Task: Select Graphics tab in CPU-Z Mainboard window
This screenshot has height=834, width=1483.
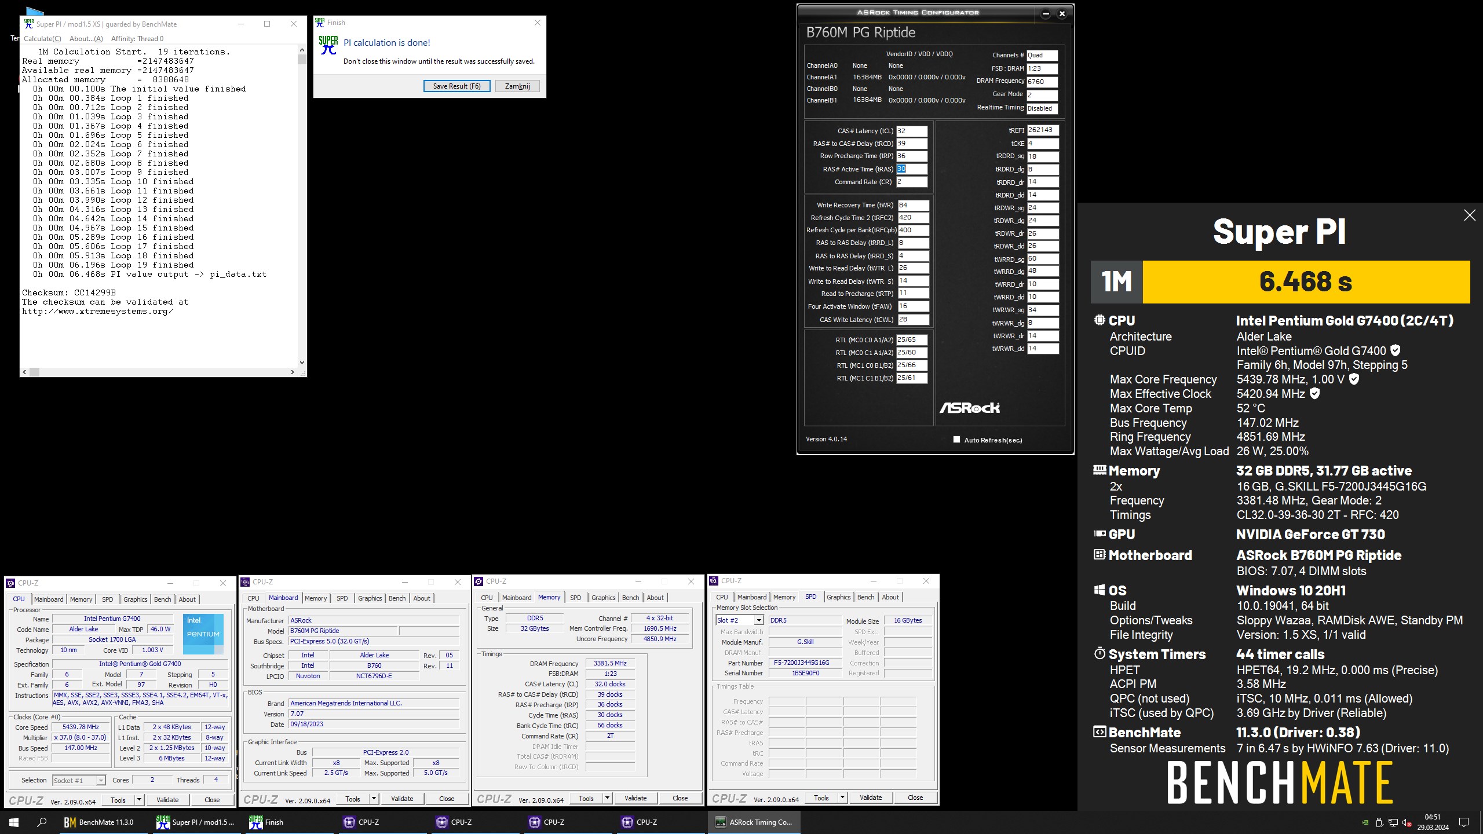Action: click(x=370, y=598)
